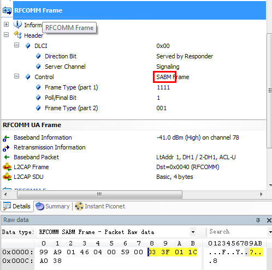This screenshot has height=270, width=272.
Task: Click the Baseband Packet green arrow icon
Action: pyautogui.click(x=7, y=157)
